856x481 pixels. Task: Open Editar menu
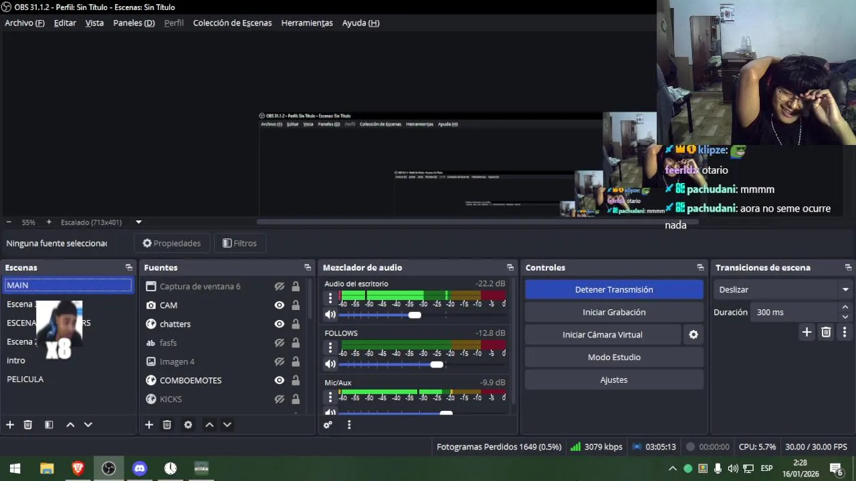65,23
